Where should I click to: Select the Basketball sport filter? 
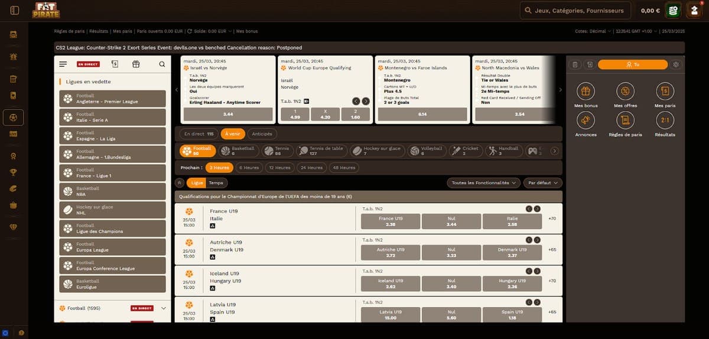coord(238,151)
